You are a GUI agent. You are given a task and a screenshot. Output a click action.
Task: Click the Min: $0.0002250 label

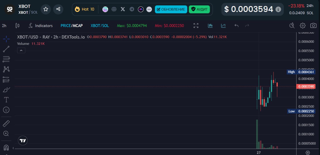[x=169, y=26]
